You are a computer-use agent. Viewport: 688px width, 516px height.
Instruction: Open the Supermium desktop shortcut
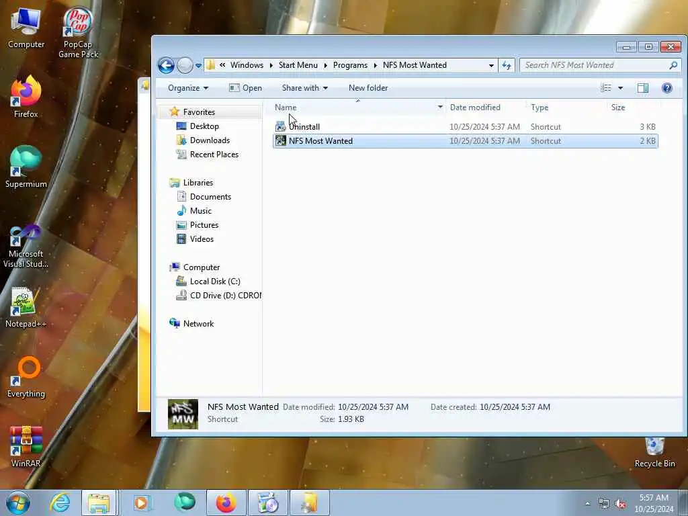click(x=26, y=167)
